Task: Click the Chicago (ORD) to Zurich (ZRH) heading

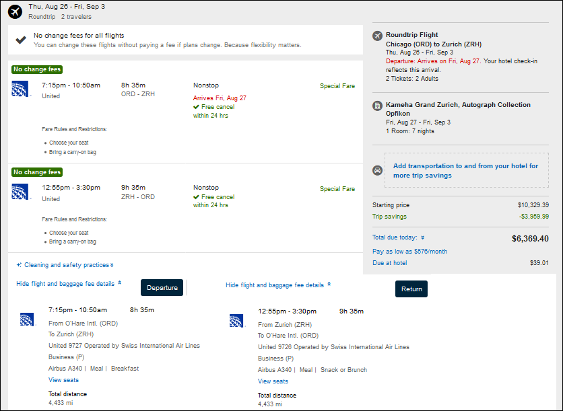Action: point(434,44)
